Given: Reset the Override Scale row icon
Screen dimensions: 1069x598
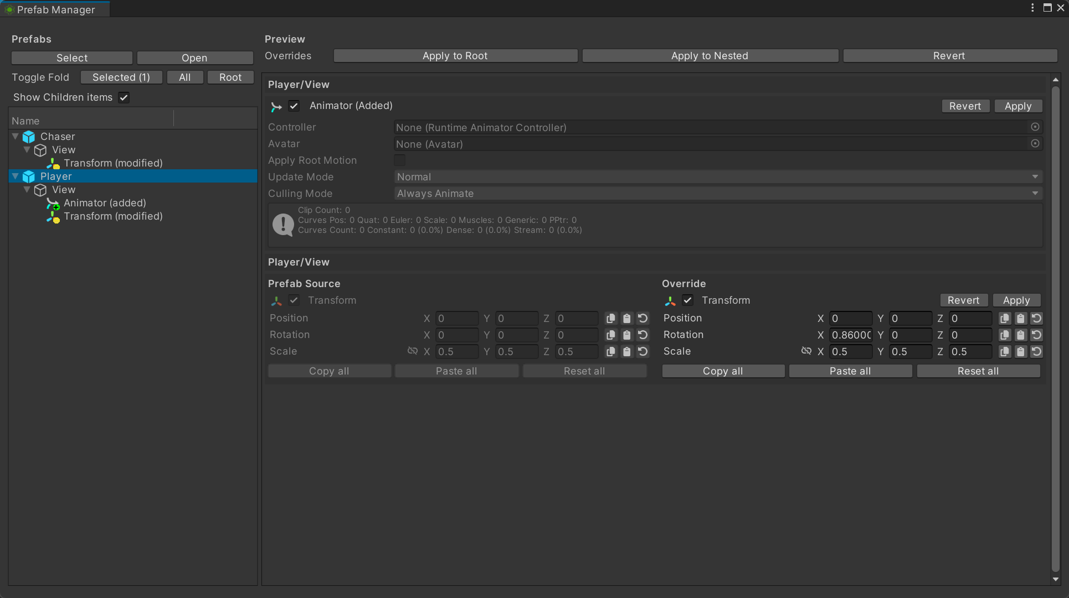Looking at the screenshot, I should pyautogui.click(x=1036, y=351).
